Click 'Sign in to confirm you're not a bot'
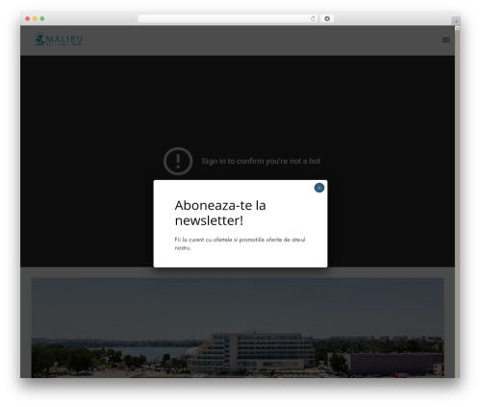This screenshot has height=407, width=481. coord(261,161)
